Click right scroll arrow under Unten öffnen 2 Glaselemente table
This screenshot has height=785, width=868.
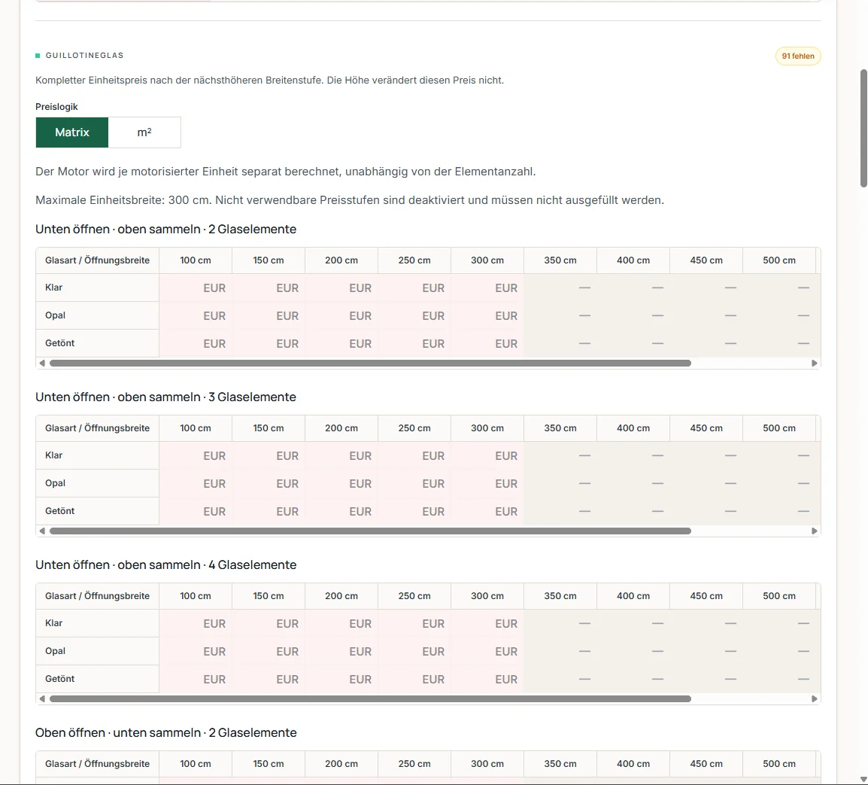(815, 364)
